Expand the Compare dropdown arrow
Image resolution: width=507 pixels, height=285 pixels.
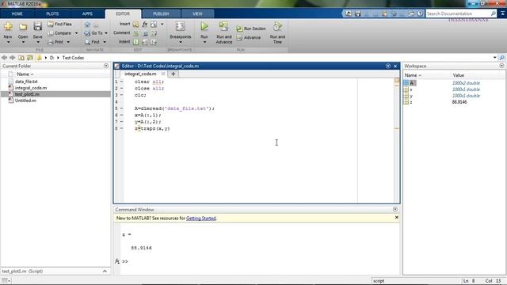click(x=76, y=33)
